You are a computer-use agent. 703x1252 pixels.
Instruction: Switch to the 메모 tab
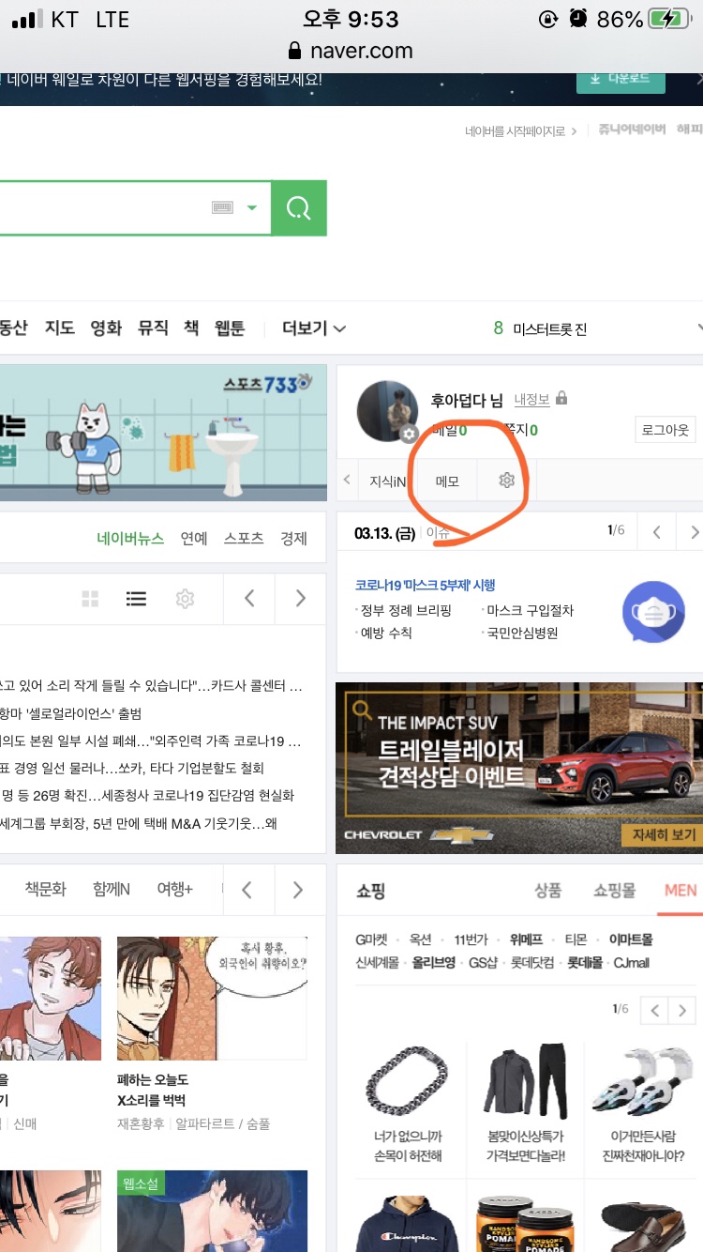click(447, 481)
